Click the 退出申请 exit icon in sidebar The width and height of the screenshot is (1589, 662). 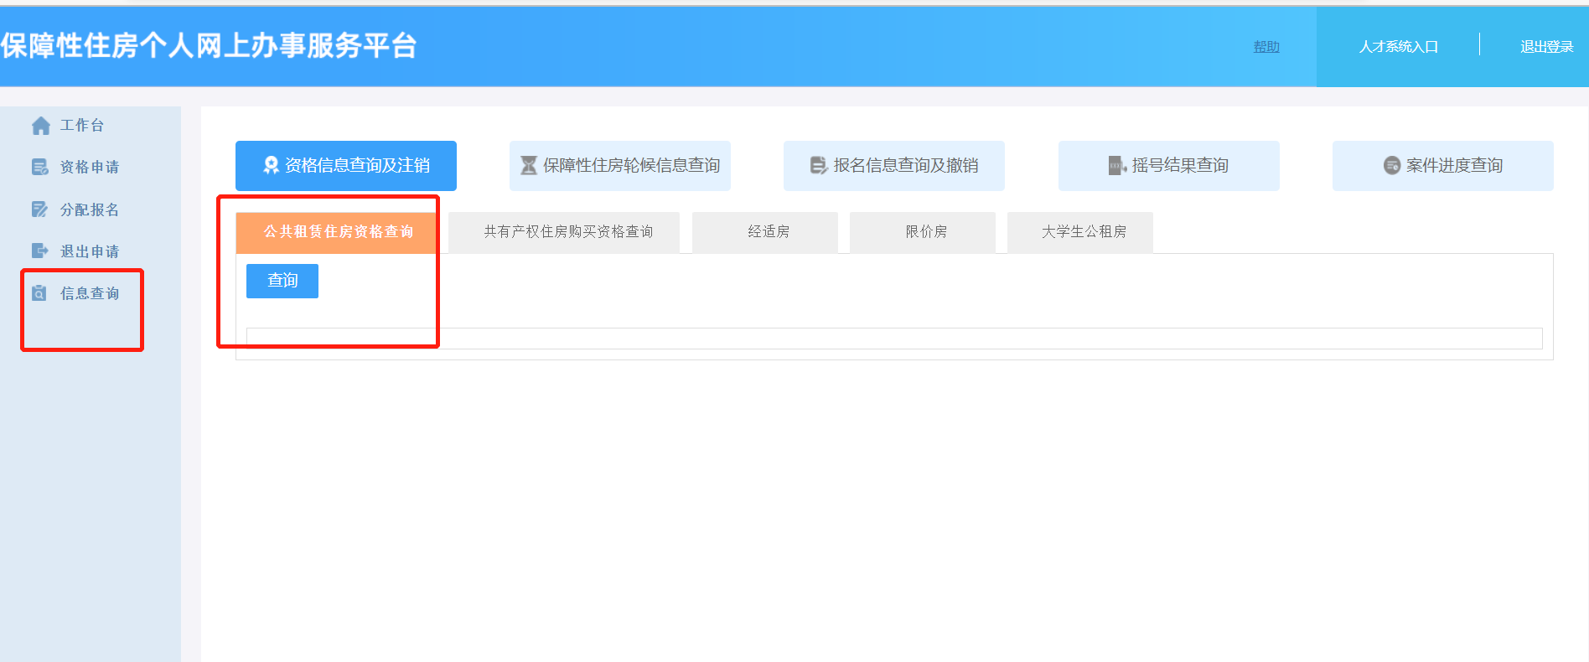(x=39, y=251)
